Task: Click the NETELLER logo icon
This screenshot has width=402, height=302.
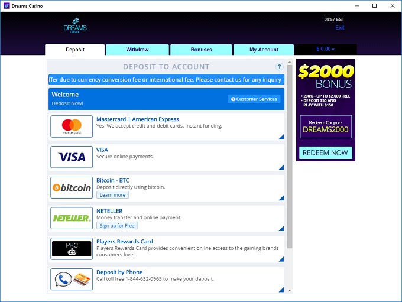Action: click(x=72, y=218)
